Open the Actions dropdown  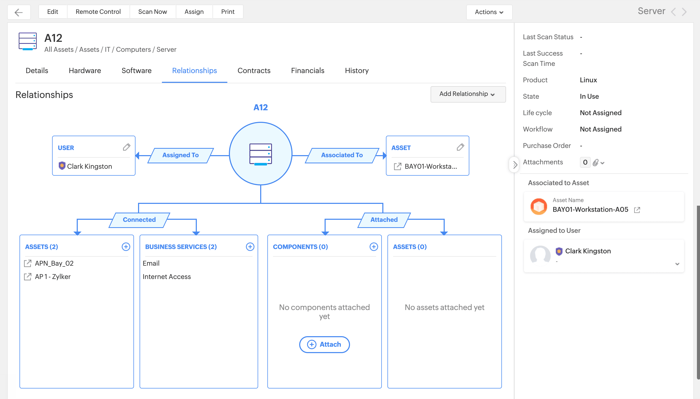[x=489, y=12]
